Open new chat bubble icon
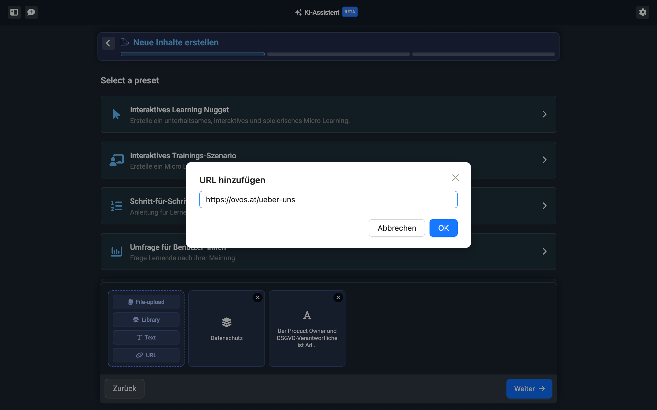 31,12
